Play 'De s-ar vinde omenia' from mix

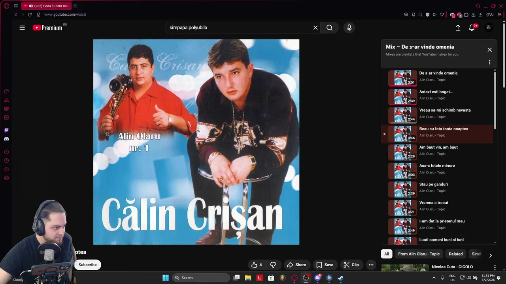pyautogui.click(x=438, y=77)
